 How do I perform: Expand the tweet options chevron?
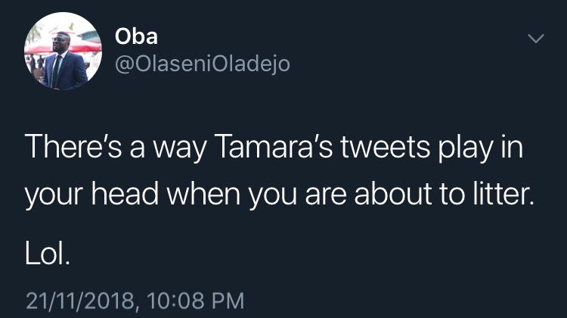tap(535, 38)
